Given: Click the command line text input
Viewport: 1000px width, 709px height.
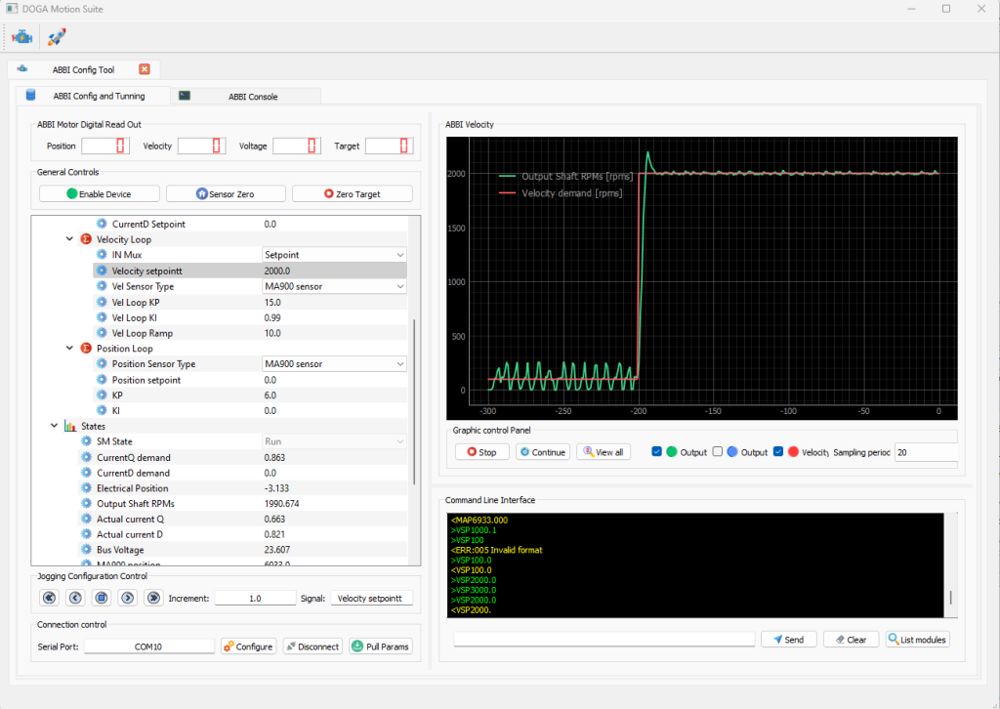Looking at the screenshot, I should 604,639.
